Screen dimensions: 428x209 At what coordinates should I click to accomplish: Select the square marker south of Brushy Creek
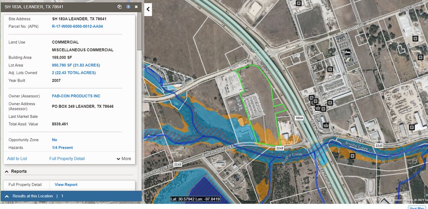(352, 156)
